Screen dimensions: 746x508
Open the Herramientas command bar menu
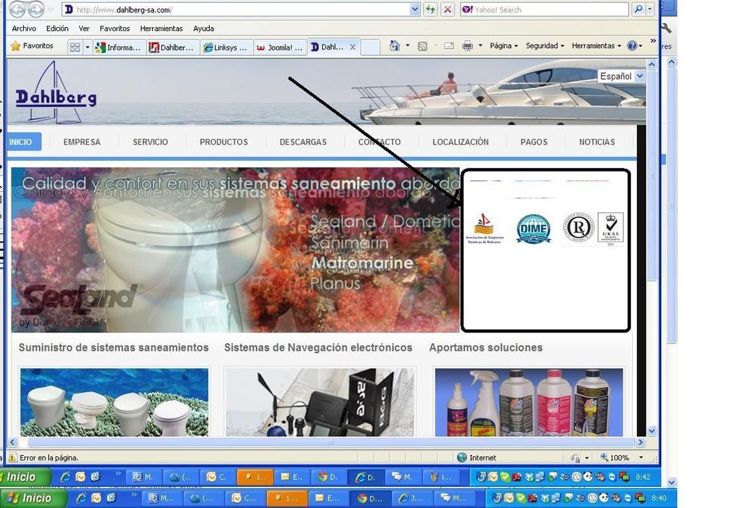[596, 45]
